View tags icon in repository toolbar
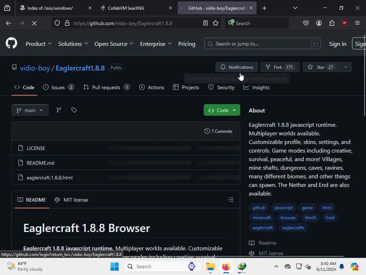 click(74, 110)
